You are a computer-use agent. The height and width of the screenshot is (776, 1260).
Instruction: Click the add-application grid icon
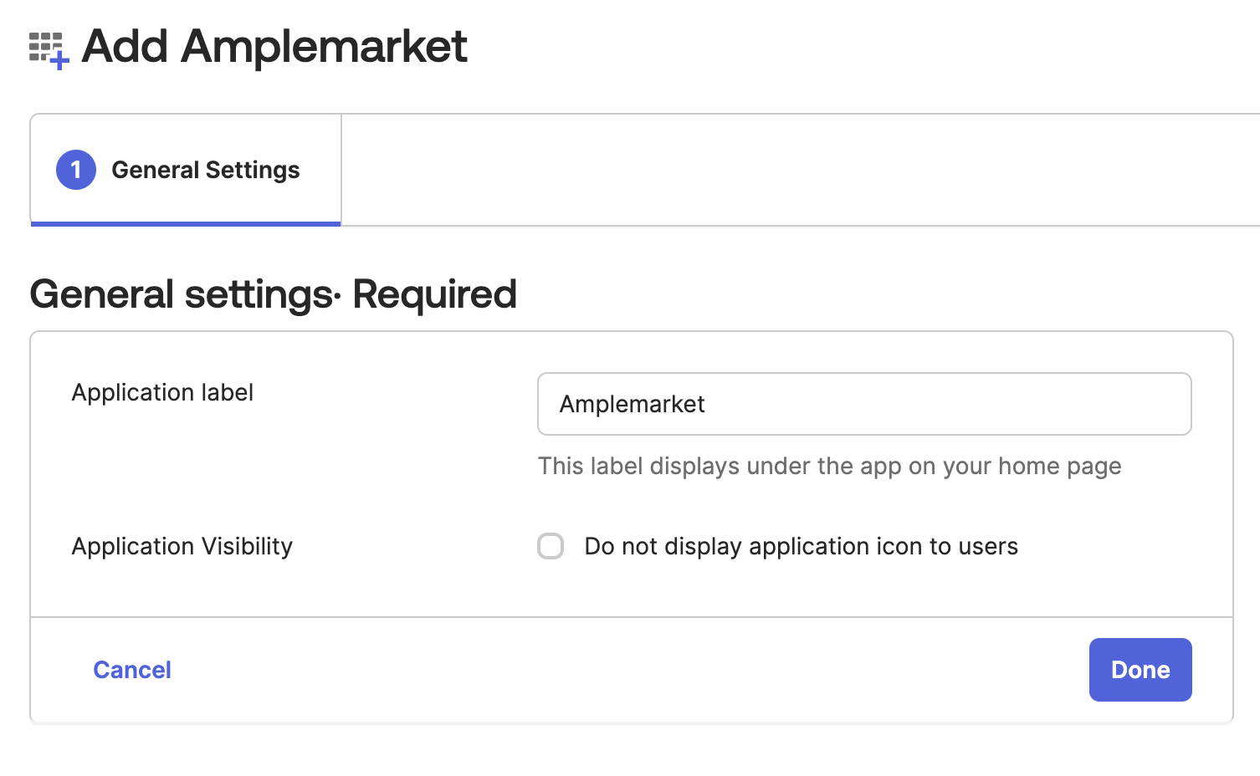(48, 49)
